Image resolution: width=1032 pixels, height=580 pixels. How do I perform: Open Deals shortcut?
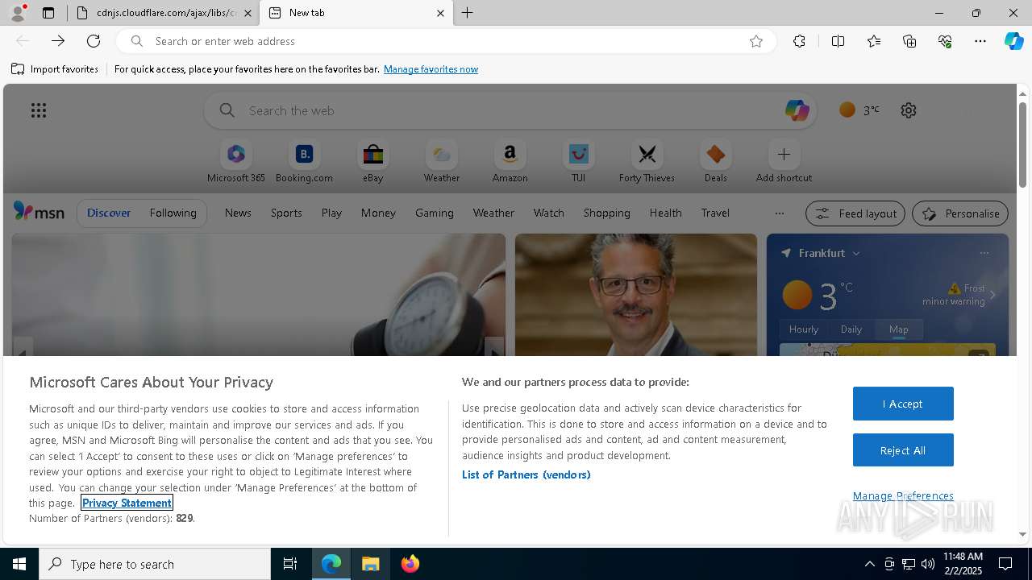(x=715, y=162)
